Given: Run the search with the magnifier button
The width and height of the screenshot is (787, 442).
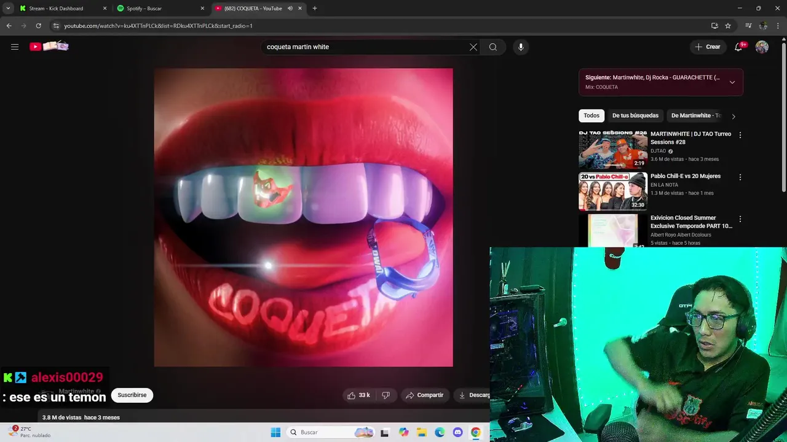Looking at the screenshot, I should pos(493,47).
